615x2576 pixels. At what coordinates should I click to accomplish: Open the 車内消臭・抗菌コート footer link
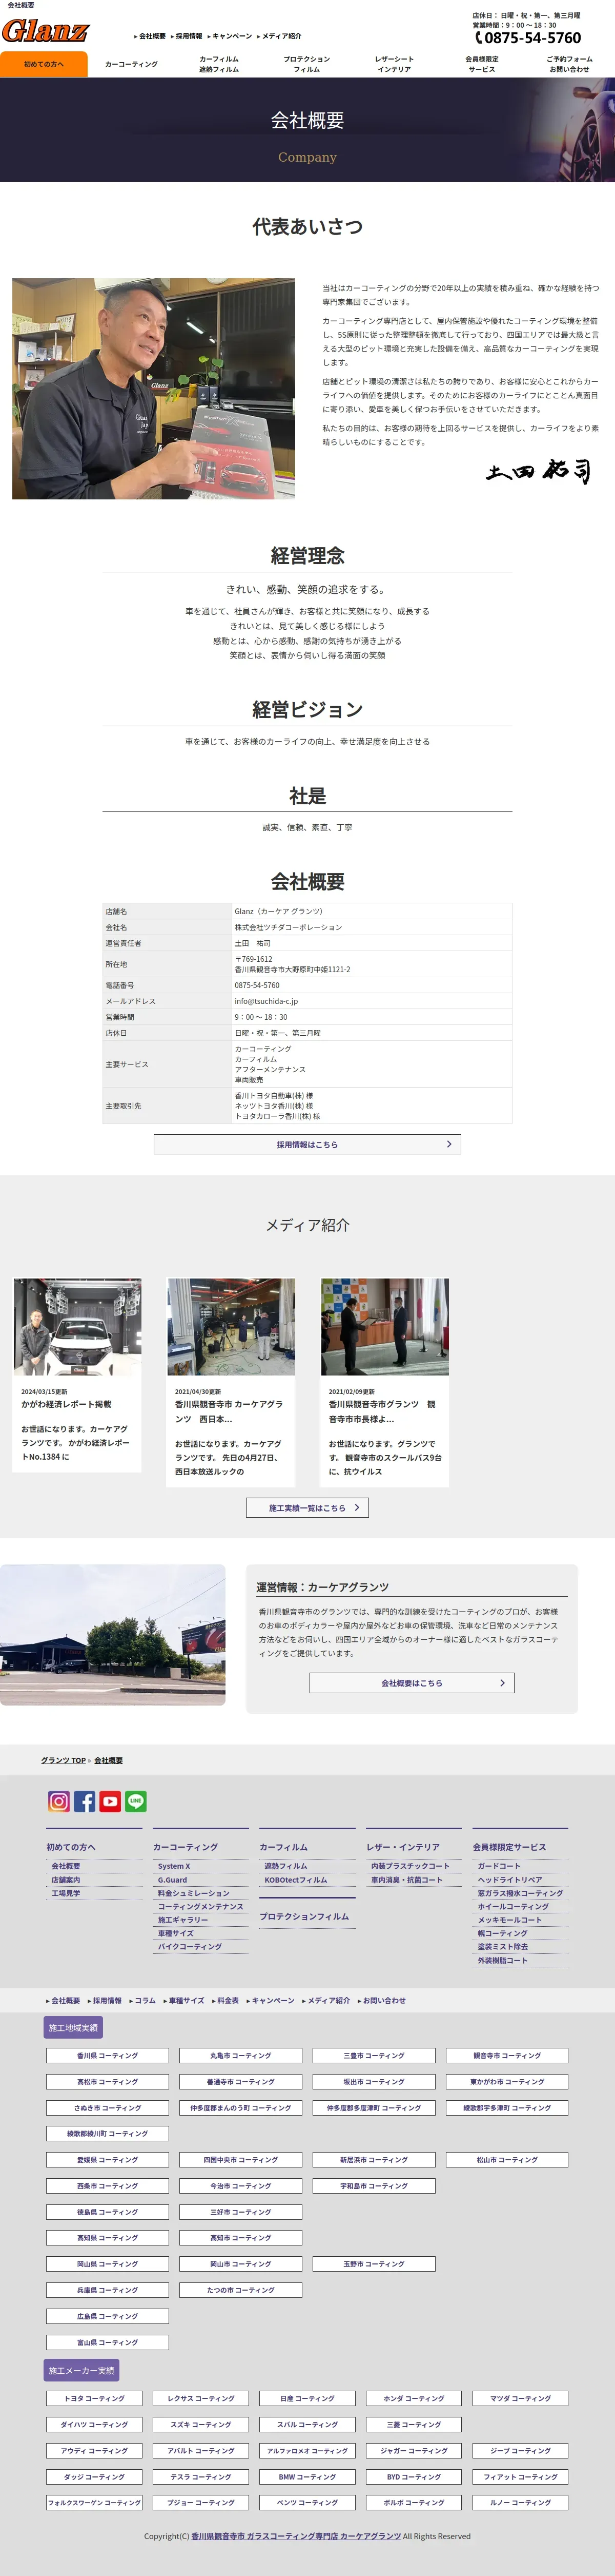406,1880
